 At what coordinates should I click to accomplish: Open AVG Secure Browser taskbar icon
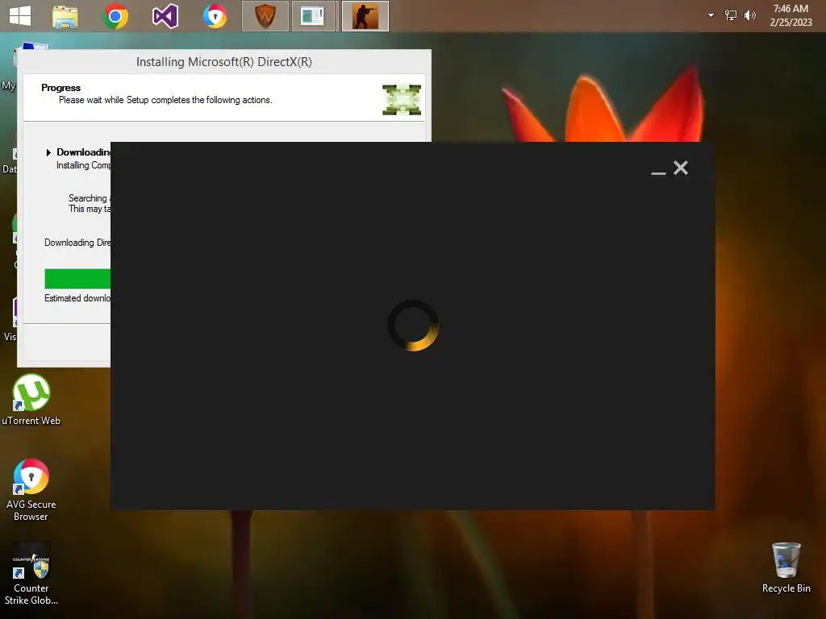215,16
